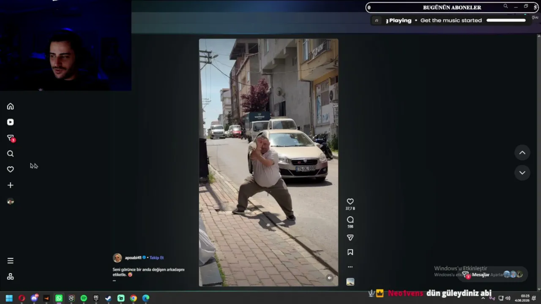Open profile avatar in sidebar
Image resolution: width=541 pixels, height=304 pixels.
(x=11, y=201)
